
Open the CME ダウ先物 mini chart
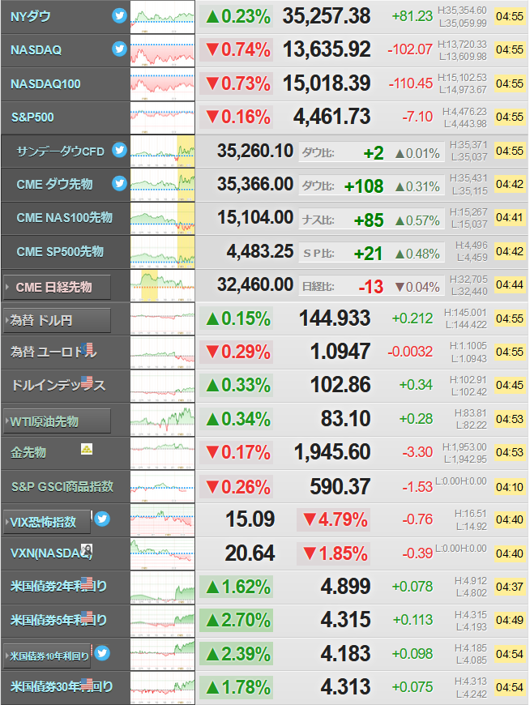coord(163,185)
